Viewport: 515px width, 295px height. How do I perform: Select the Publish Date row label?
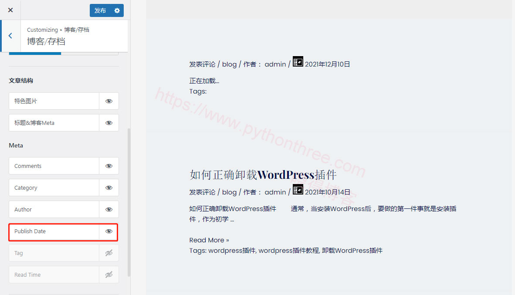30,231
